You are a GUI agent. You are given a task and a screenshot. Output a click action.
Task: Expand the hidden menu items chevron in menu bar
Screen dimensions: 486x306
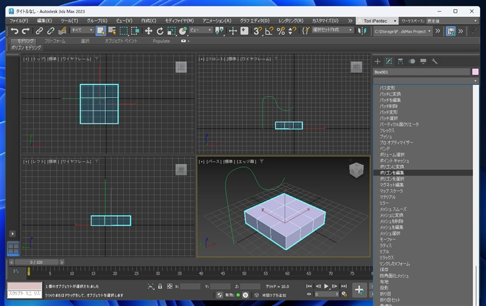click(350, 21)
